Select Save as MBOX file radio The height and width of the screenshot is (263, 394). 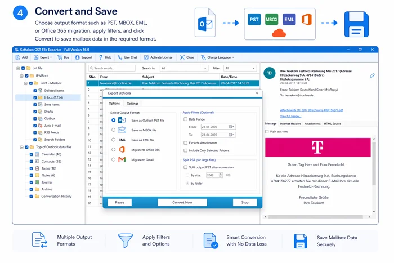[x=114, y=130]
